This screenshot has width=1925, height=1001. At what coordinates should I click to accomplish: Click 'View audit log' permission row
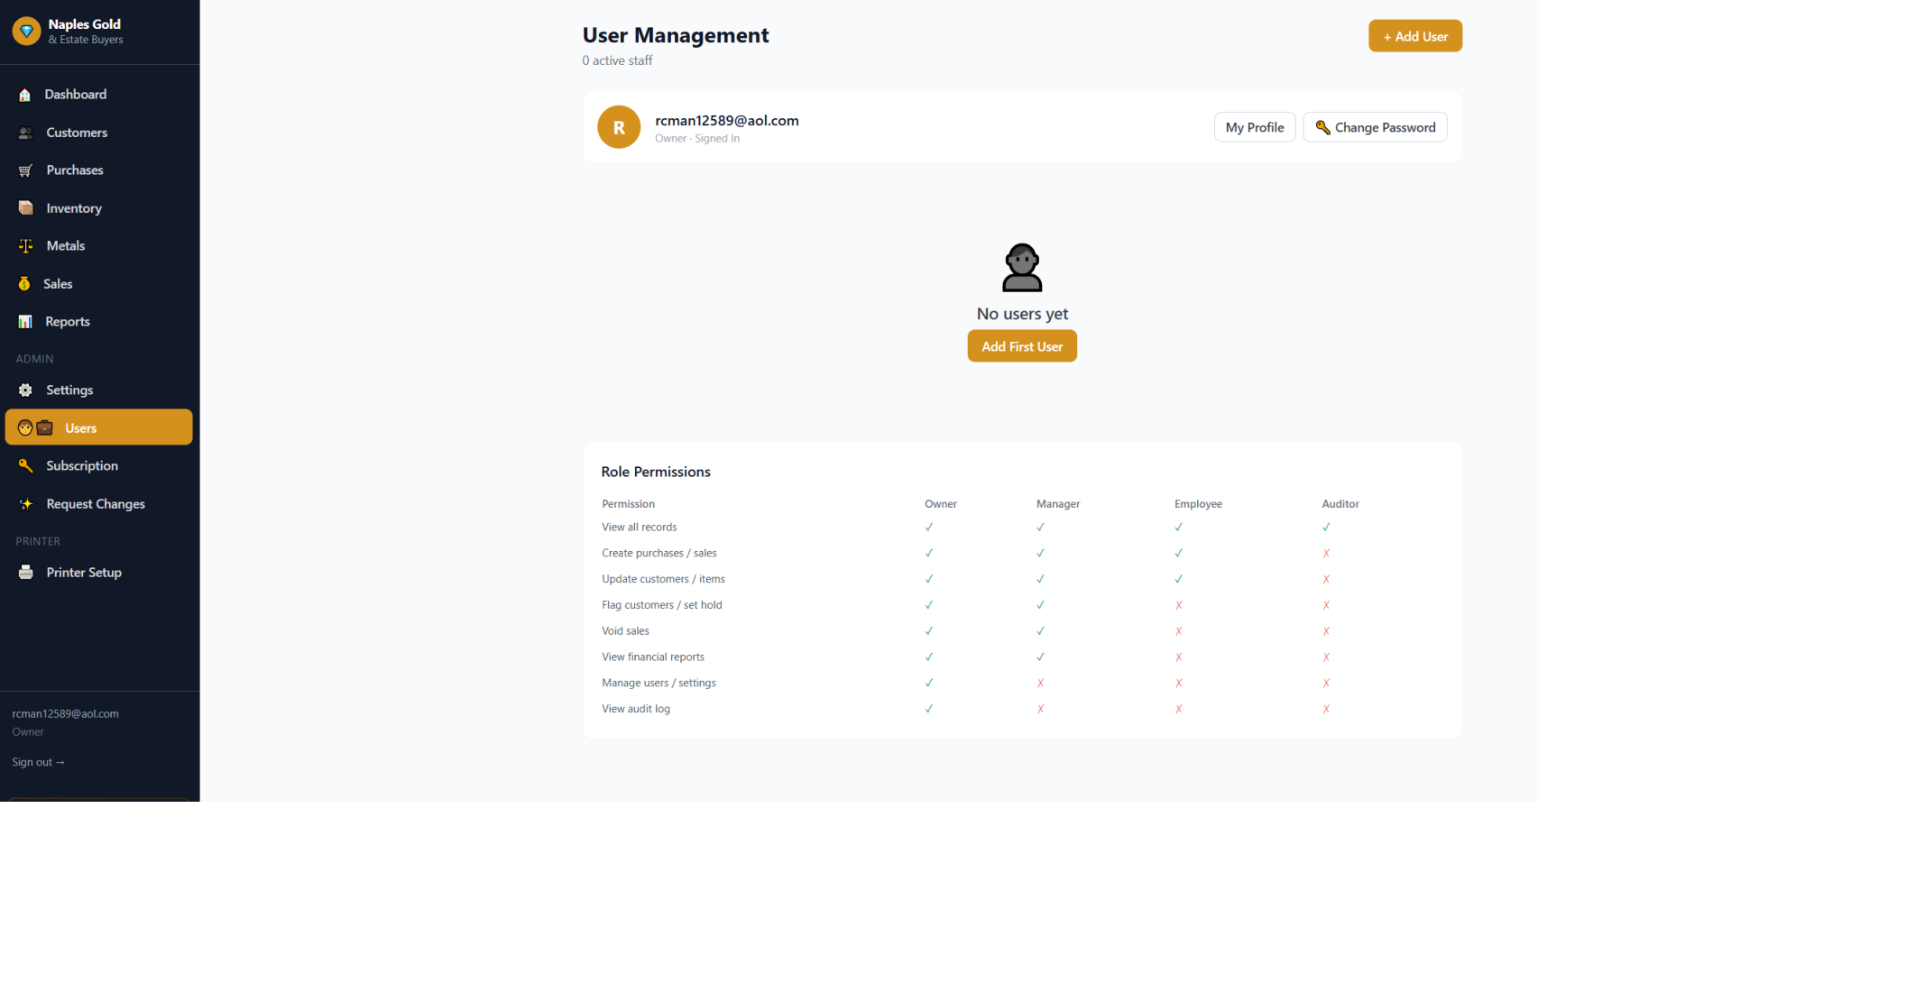[1022, 710]
